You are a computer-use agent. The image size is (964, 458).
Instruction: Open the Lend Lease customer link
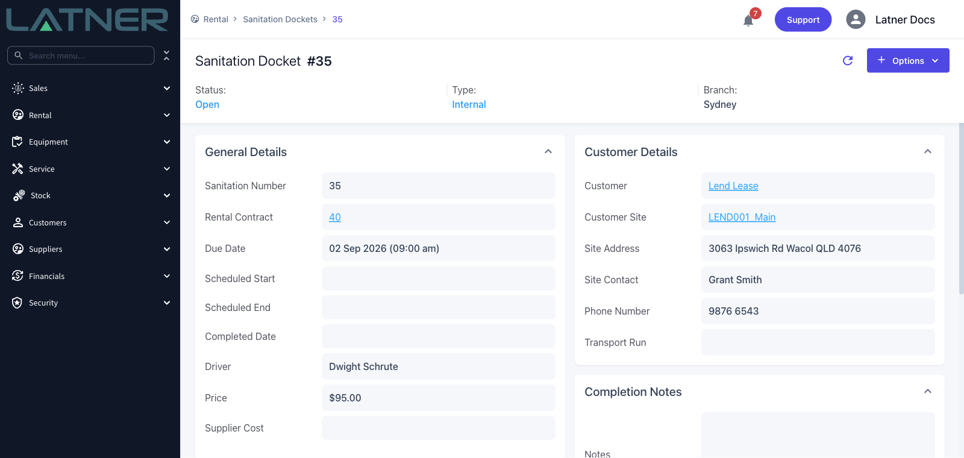[733, 186]
